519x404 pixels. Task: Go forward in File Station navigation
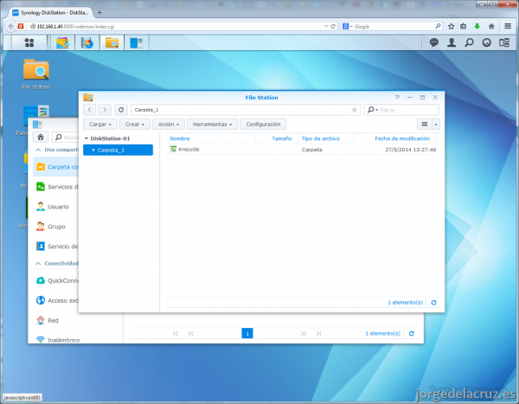(105, 110)
